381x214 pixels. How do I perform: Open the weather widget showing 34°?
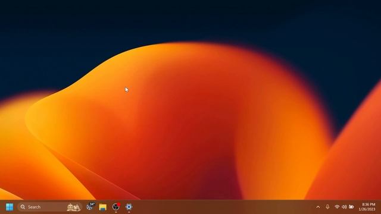[x=90, y=206]
